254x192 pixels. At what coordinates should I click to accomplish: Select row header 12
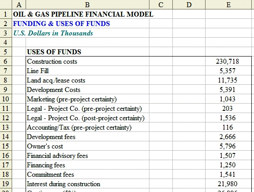[6, 118]
